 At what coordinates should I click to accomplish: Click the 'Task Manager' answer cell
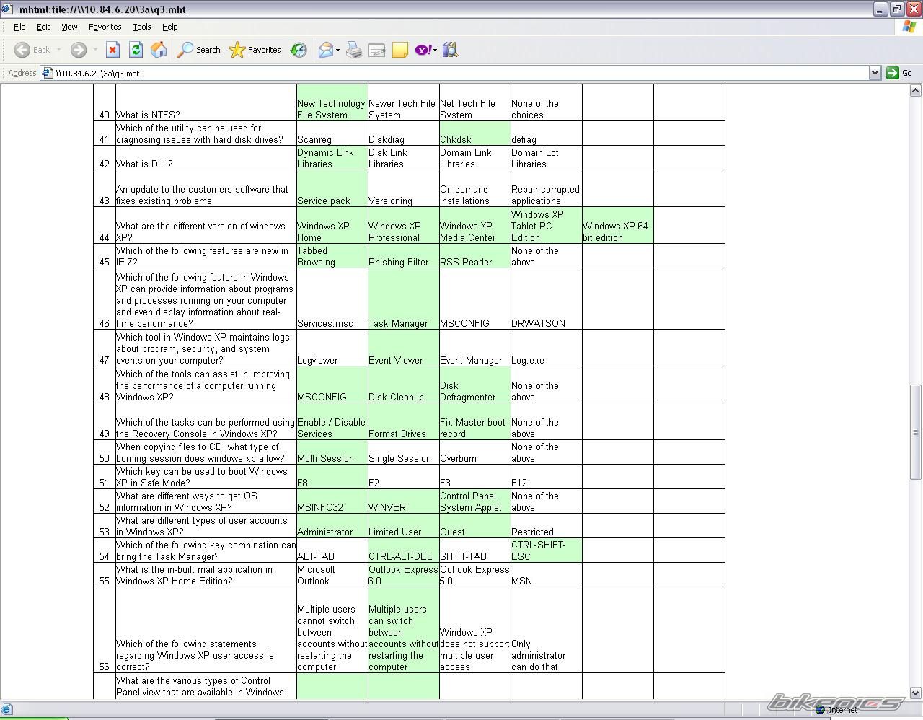point(403,299)
